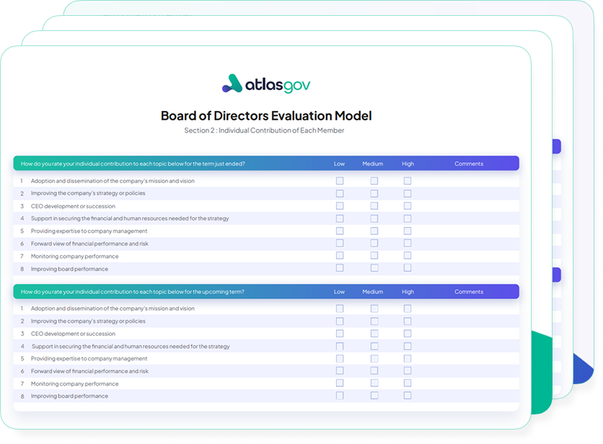
Task: Check Low for mission and vision, term just ended
Action: (340, 181)
